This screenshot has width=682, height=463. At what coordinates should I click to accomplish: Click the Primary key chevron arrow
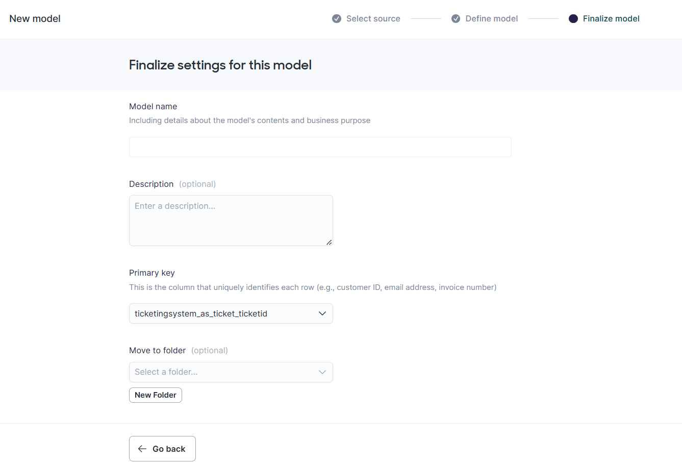tap(322, 313)
